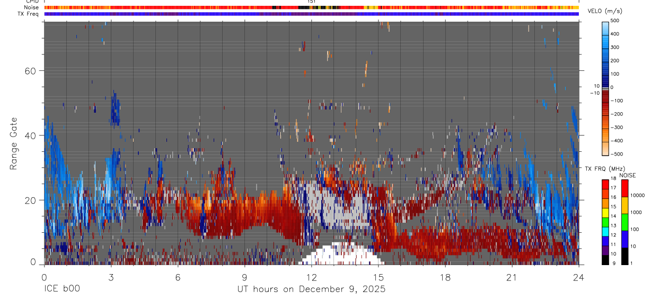
Task: Click TX FRQ scale label '16'
Action: point(614,197)
